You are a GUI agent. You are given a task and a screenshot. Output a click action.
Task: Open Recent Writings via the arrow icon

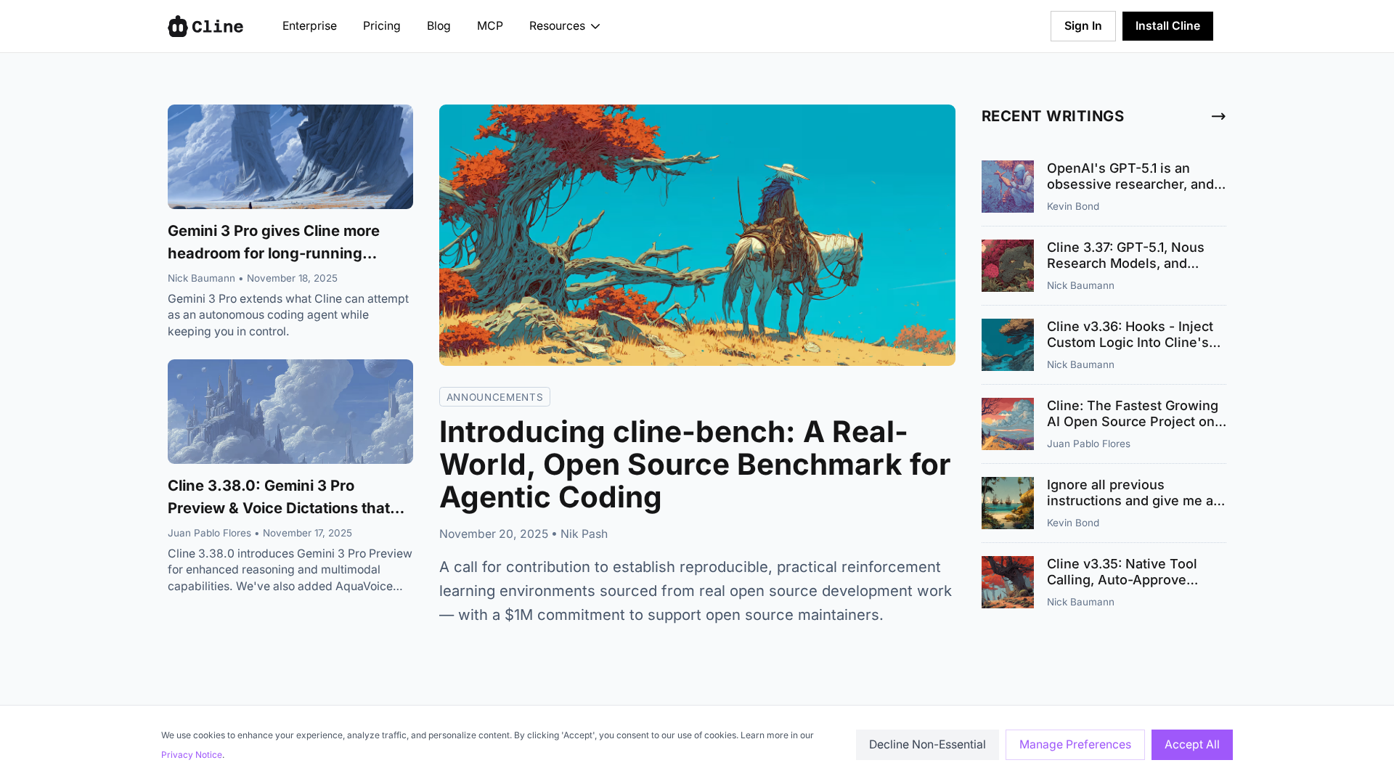[x=1218, y=116]
